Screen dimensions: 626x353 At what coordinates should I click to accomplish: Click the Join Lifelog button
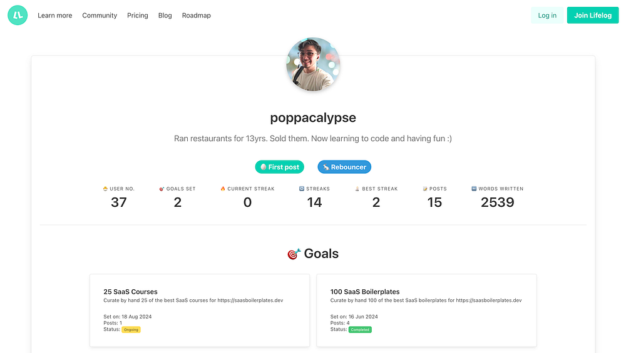(593, 16)
